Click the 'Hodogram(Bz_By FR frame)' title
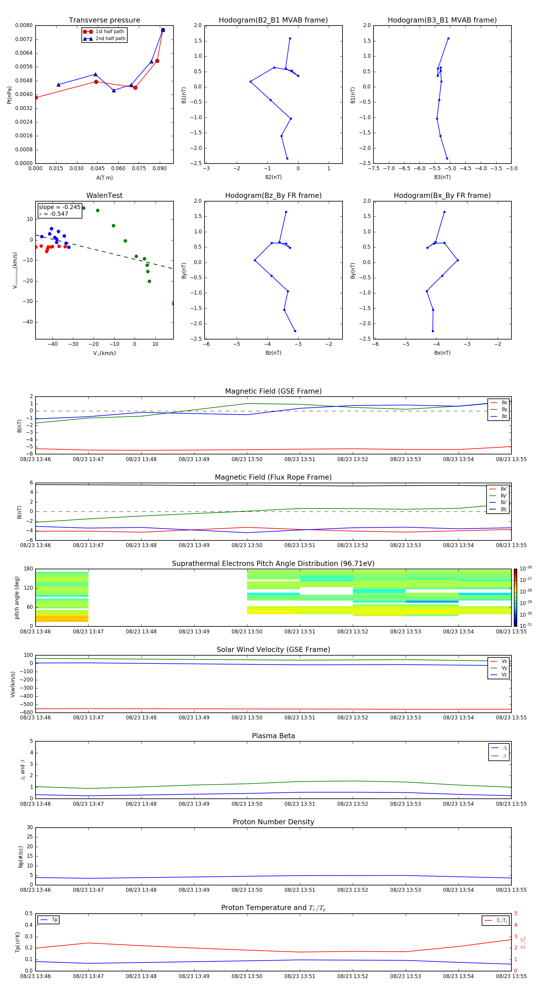The image size is (547, 1003). point(273,195)
